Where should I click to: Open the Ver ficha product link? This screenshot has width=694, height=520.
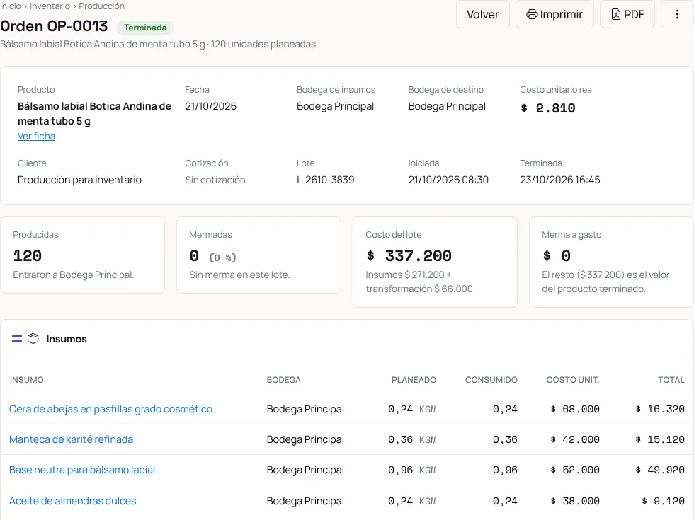point(36,136)
